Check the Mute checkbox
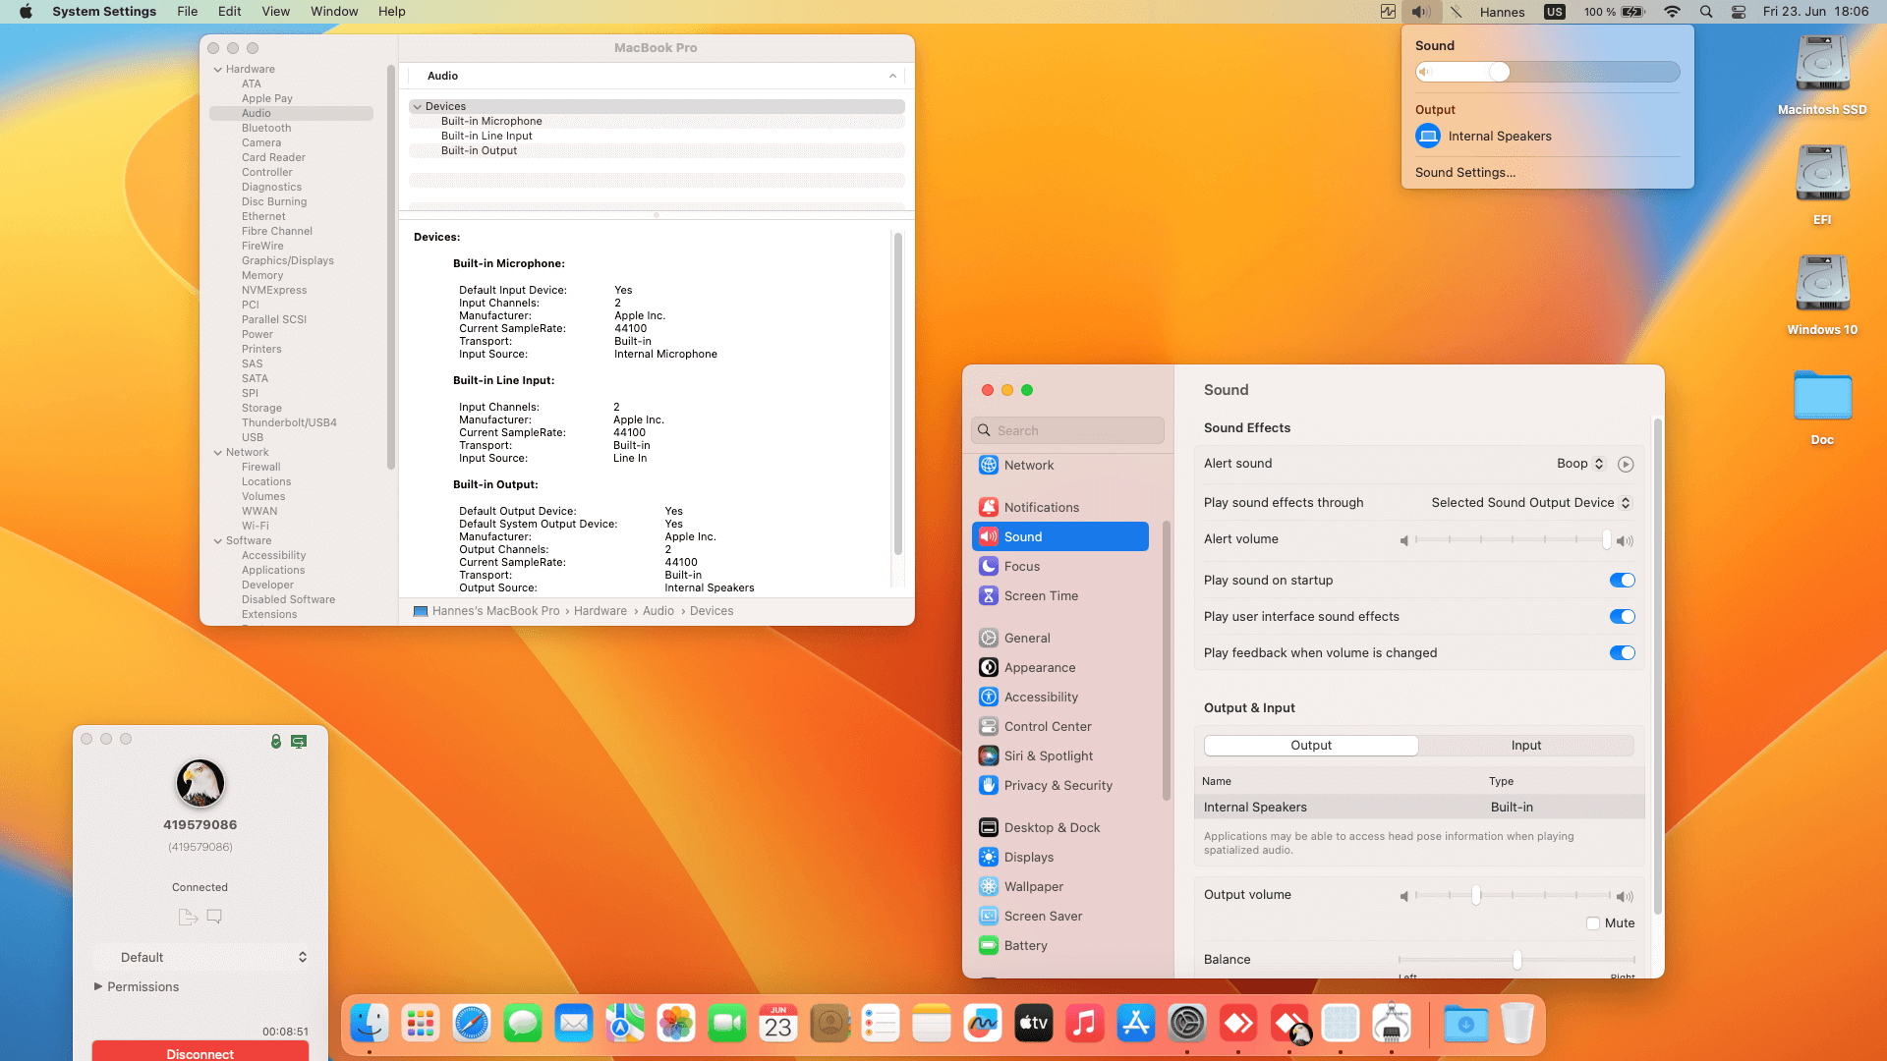Viewport: 1887px width, 1061px height. coord(1593,923)
